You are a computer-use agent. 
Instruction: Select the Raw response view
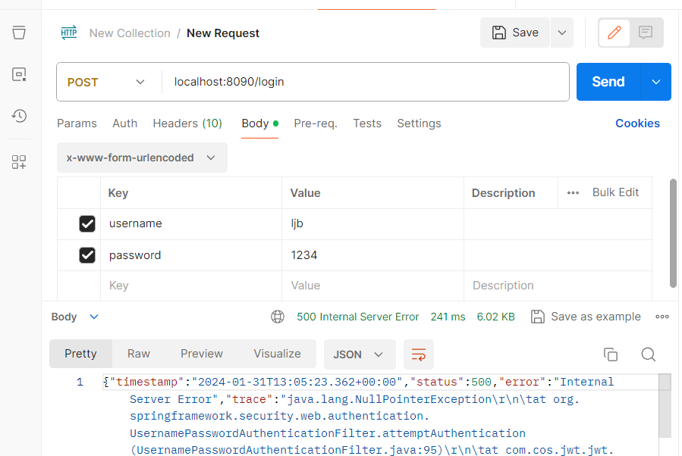pos(139,354)
